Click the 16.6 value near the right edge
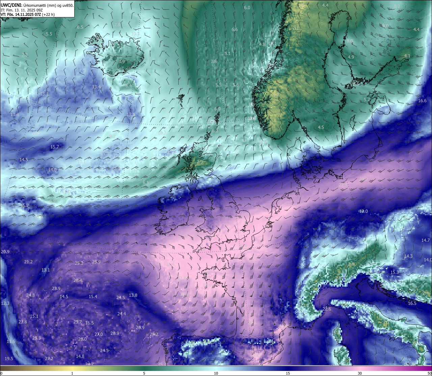This screenshot has width=432, height=376. [423, 100]
